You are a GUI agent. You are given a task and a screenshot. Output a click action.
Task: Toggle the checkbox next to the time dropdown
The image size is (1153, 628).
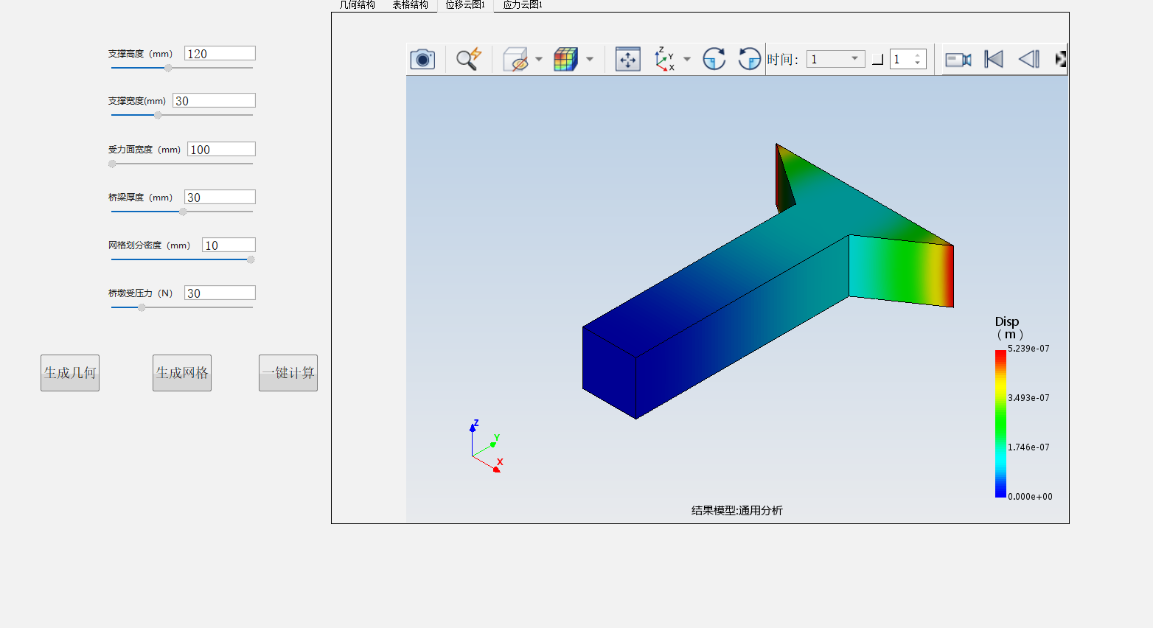(877, 60)
